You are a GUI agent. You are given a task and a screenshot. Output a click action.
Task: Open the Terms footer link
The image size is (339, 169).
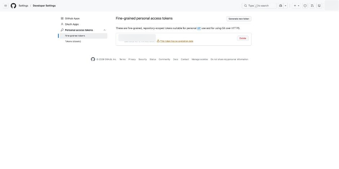122,59
